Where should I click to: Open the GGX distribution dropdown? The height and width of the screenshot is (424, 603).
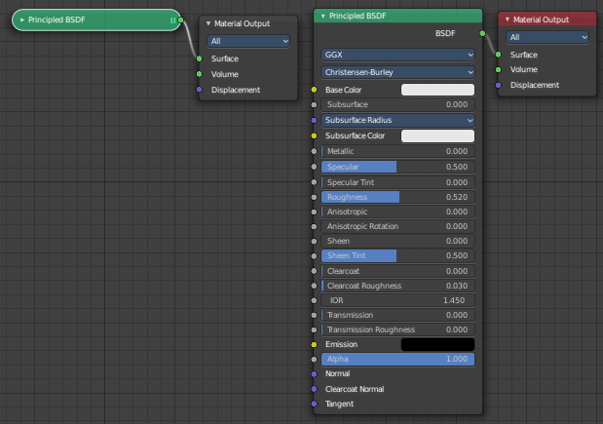tap(397, 55)
